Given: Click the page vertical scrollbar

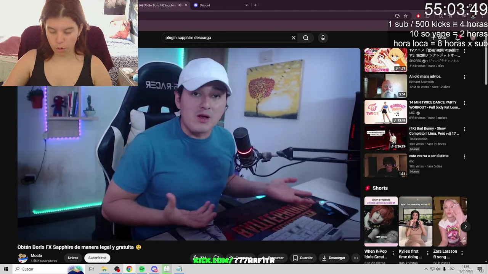Looking at the screenshot, I should (x=486, y=65).
